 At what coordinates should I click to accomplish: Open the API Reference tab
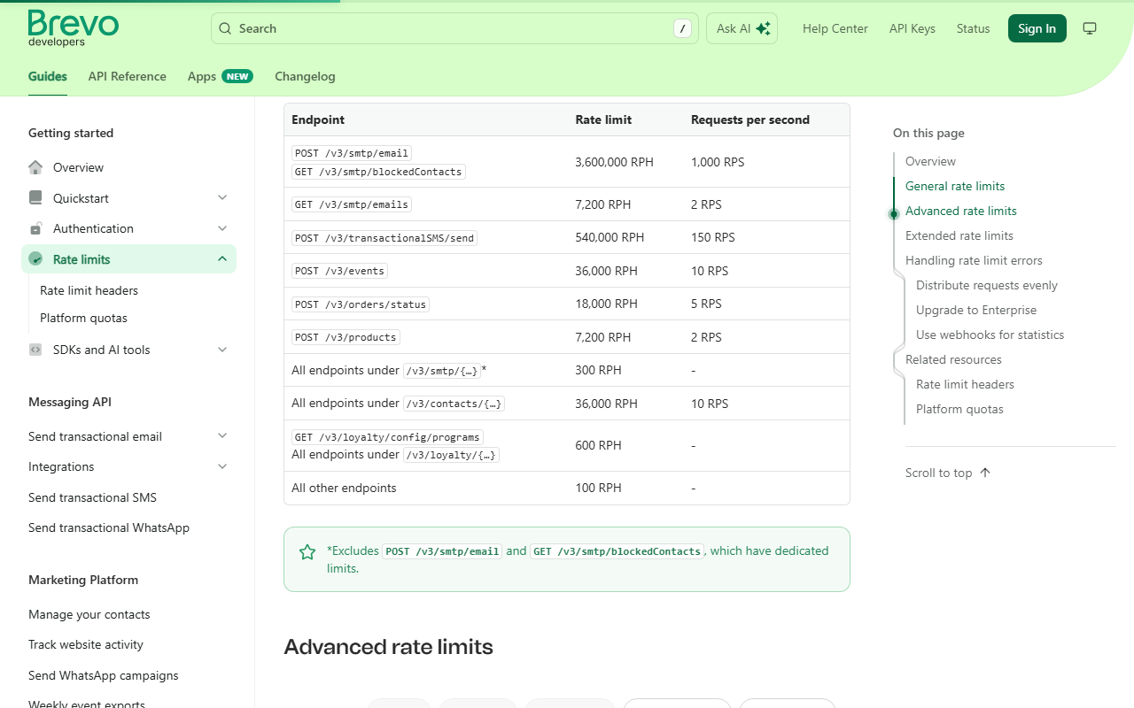(x=128, y=76)
